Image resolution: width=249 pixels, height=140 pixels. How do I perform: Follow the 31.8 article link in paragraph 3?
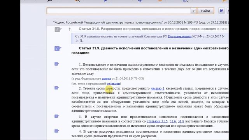tap(181, 121)
